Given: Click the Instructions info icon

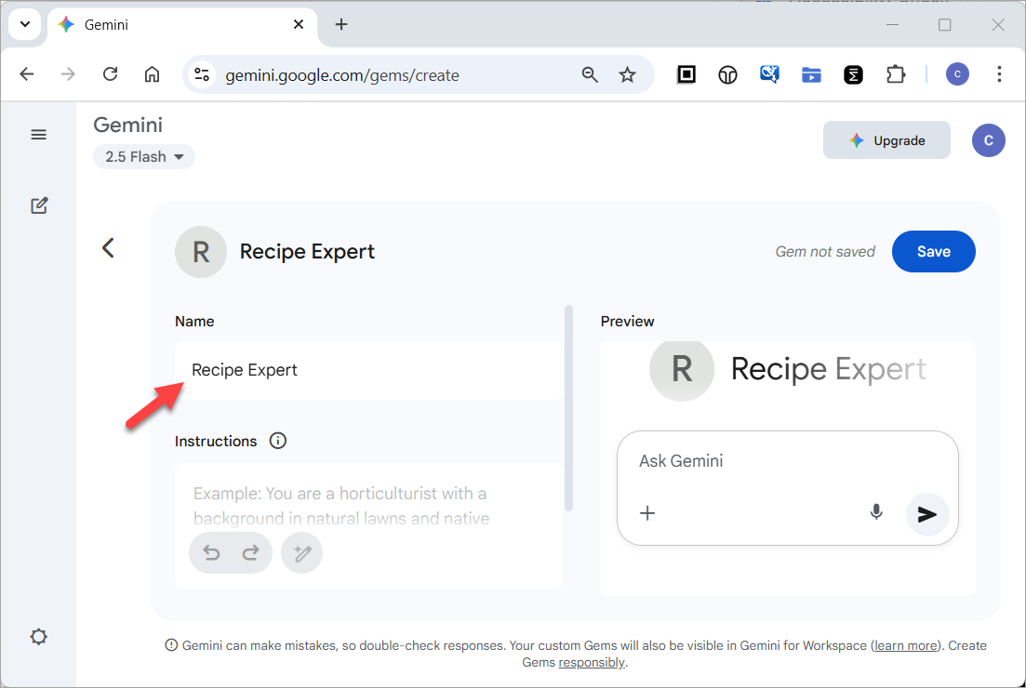Looking at the screenshot, I should pos(277,441).
